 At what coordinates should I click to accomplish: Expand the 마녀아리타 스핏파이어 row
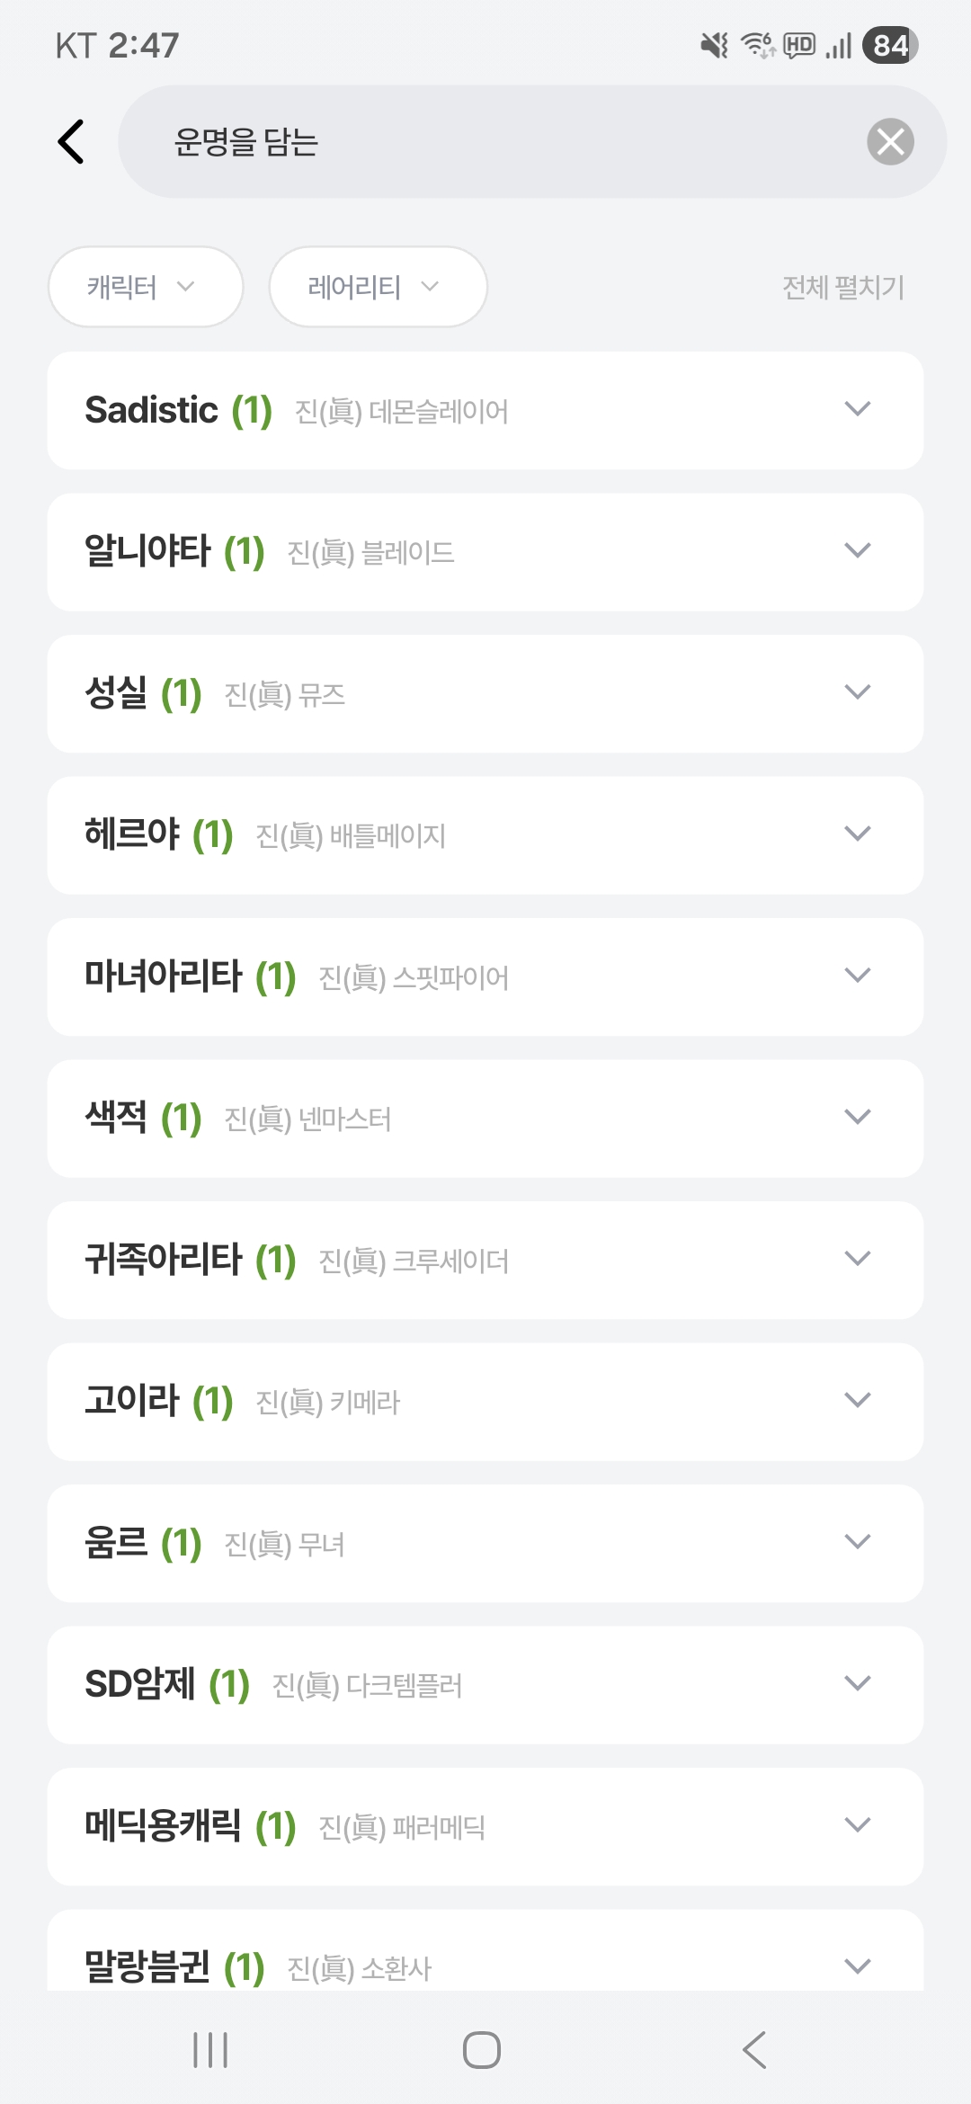(x=858, y=976)
